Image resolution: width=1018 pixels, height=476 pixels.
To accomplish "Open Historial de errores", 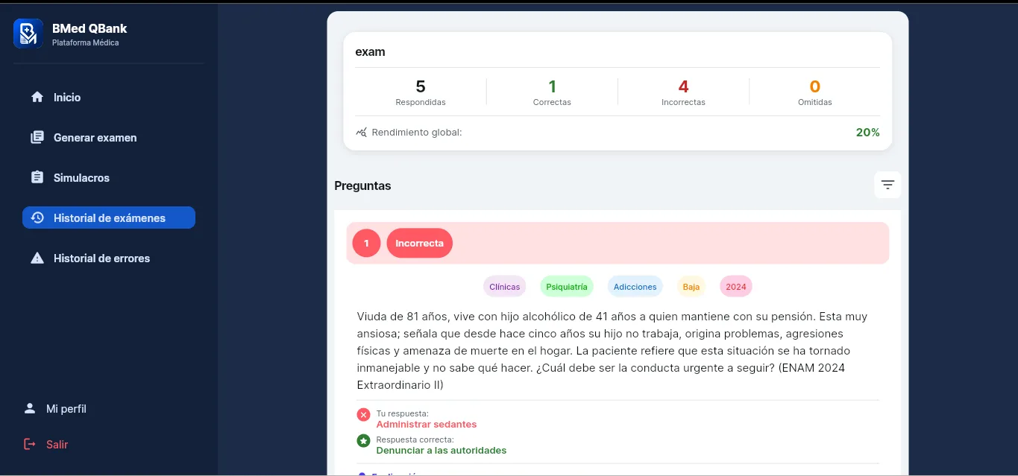I will tap(109, 258).
